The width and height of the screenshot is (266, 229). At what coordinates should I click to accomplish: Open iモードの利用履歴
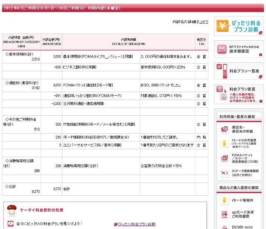[244, 144]
